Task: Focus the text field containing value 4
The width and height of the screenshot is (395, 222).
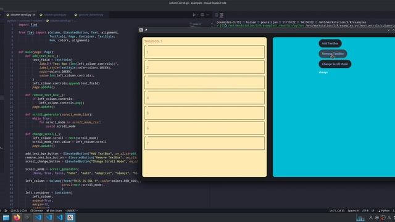Action: [x=204, y=97]
